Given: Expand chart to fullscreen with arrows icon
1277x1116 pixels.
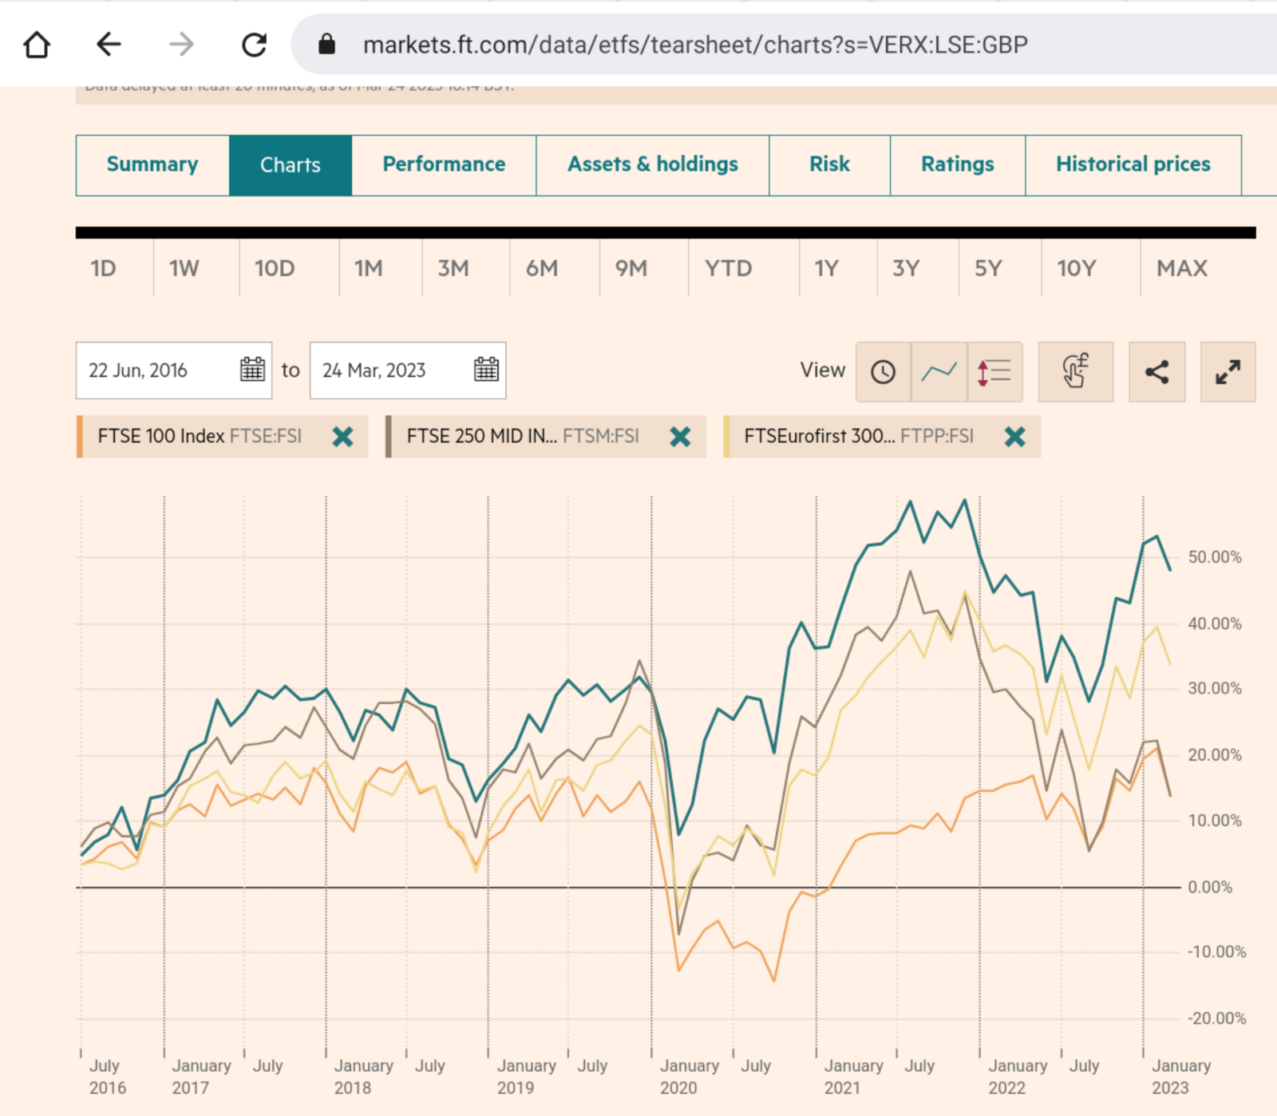Looking at the screenshot, I should 1228,371.
